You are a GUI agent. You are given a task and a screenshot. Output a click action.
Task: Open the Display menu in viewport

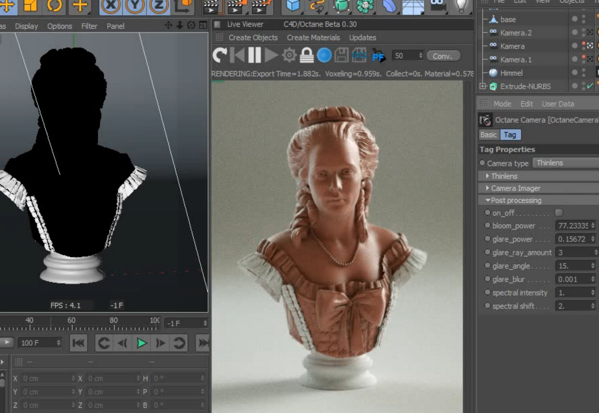click(26, 26)
